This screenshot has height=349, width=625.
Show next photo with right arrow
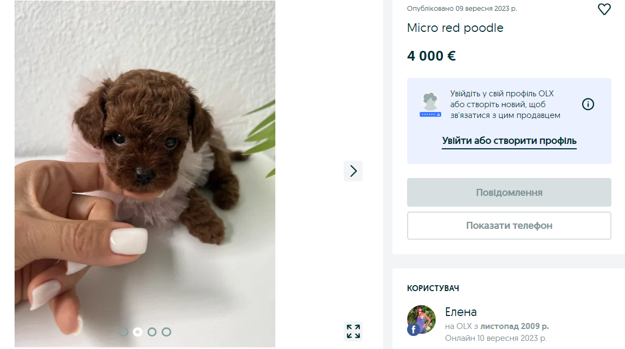point(353,171)
